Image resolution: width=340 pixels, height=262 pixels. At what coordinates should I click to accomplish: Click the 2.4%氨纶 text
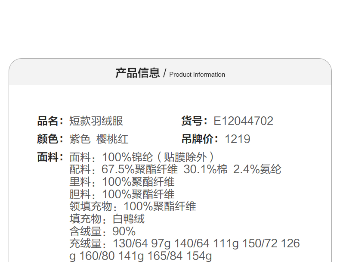click(257, 169)
